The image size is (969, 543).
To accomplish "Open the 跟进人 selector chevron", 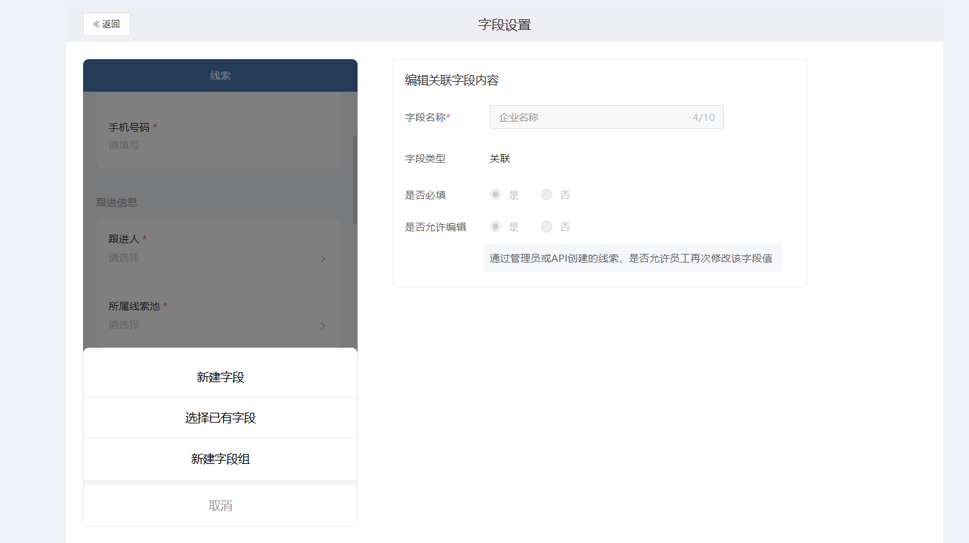I will [323, 259].
